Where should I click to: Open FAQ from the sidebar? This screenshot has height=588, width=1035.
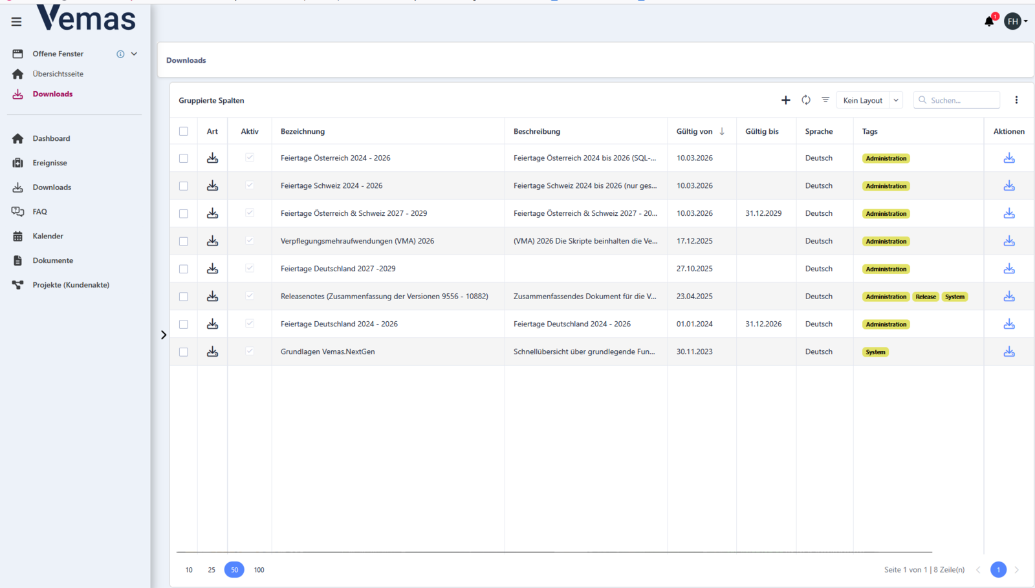(x=40, y=211)
